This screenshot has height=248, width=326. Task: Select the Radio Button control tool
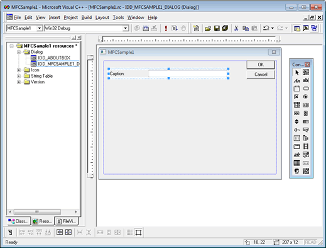(x=306, y=96)
